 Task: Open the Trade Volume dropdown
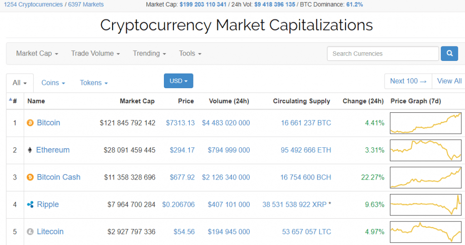pos(95,54)
